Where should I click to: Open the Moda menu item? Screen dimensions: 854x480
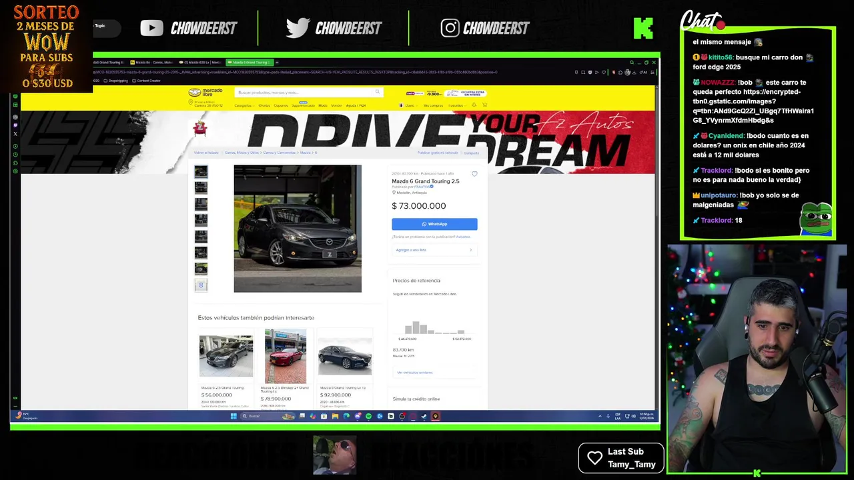pyautogui.click(x=323, y=105)
